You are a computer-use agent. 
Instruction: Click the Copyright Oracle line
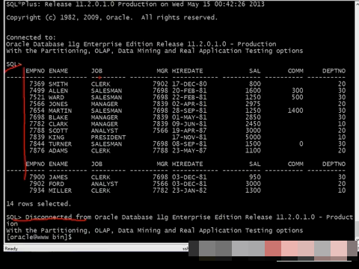[111, 17]
